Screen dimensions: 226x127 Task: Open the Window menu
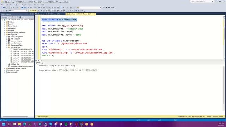37,5
